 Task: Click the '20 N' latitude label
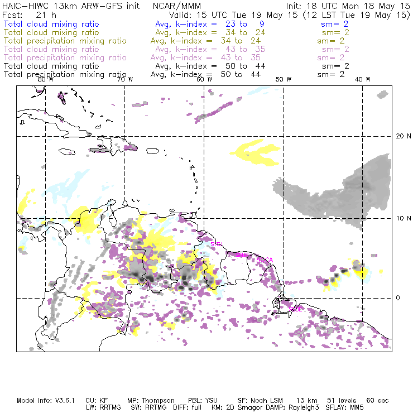(x=404, y=136)
